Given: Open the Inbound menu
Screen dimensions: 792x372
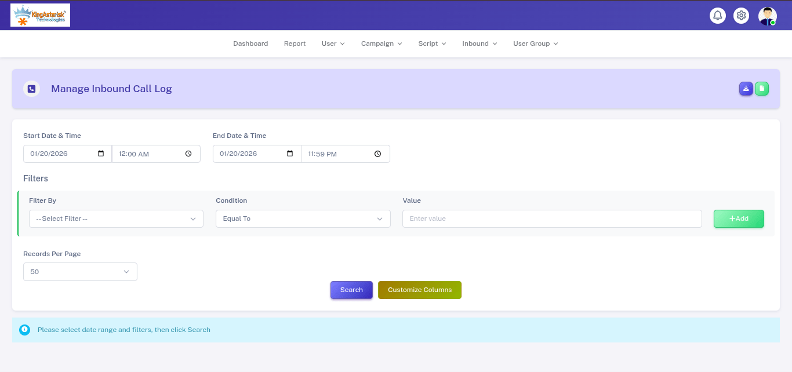Looking at the screenshot, I should point(479,43).
